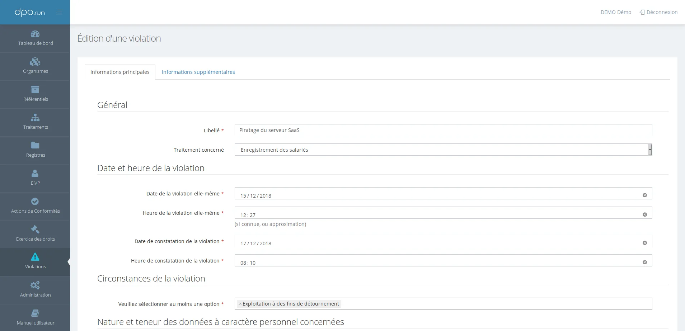Clear the violation time 12:27
Image resolution: width=685 pixels, height=331 pixels.
click(x=645, y=214)
